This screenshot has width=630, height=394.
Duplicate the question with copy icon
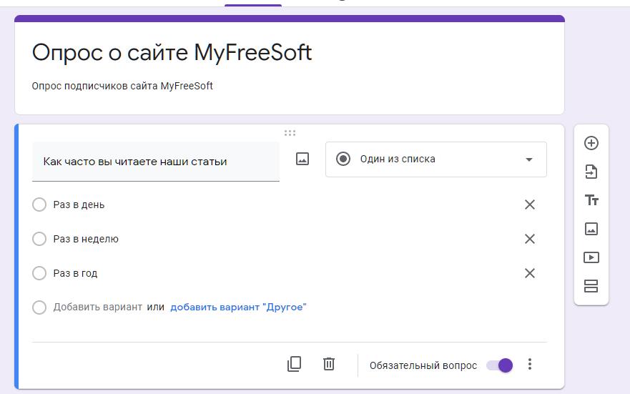(294, 364)
